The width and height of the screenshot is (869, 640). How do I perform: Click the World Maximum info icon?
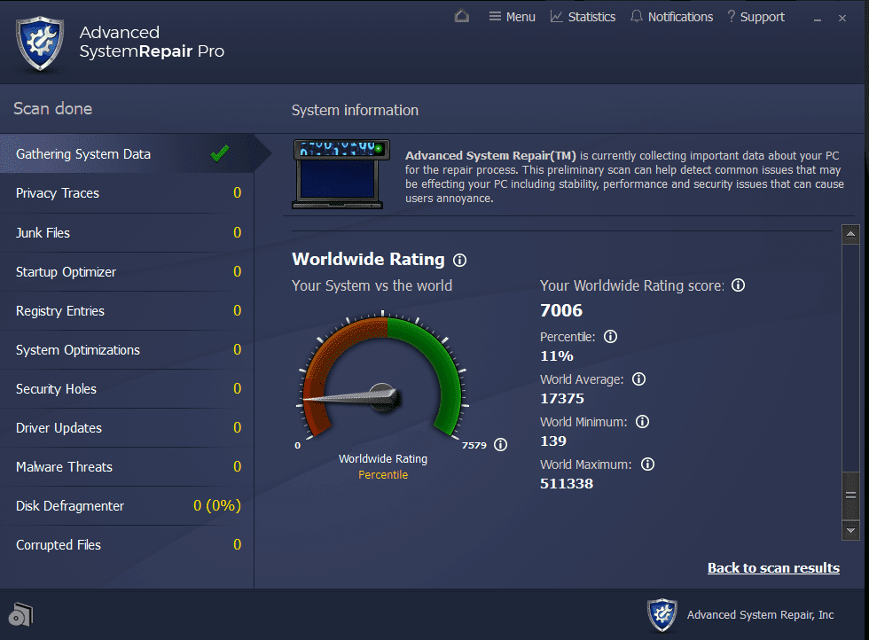pos(648,464)
